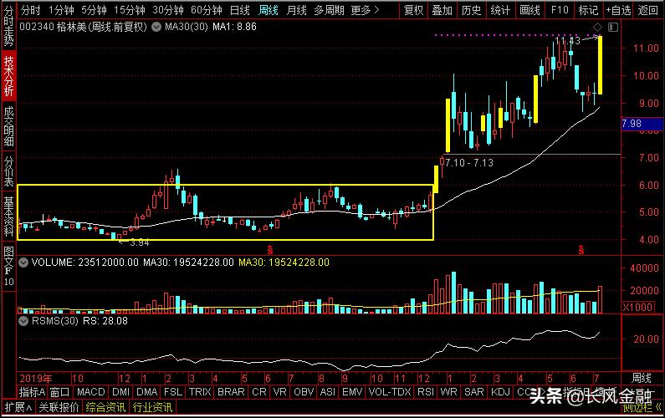665x418 pixels.
Task: Open the F10 company info button
Action: [x=560, y=10]
